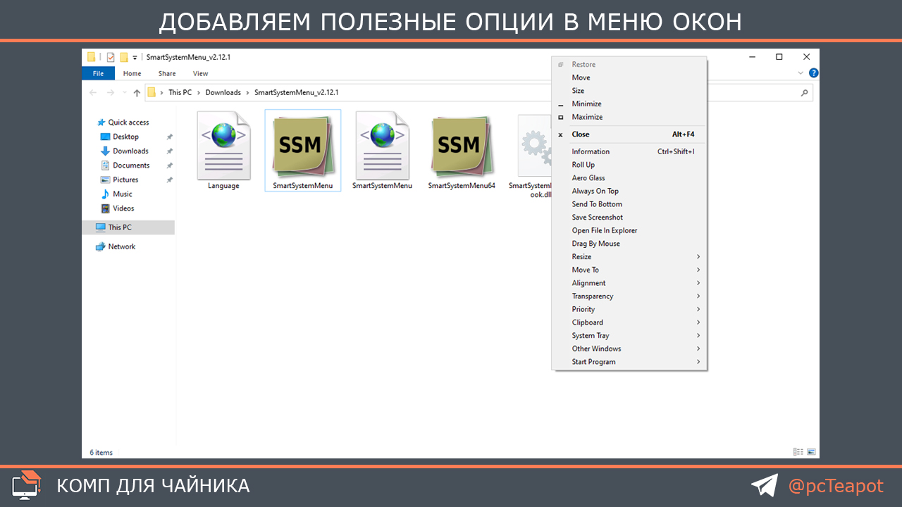Viewport: 902px width, 507px height.
Task: Open Documents in the sidebar
Action: pyautogui.click(x=125, y=165)
